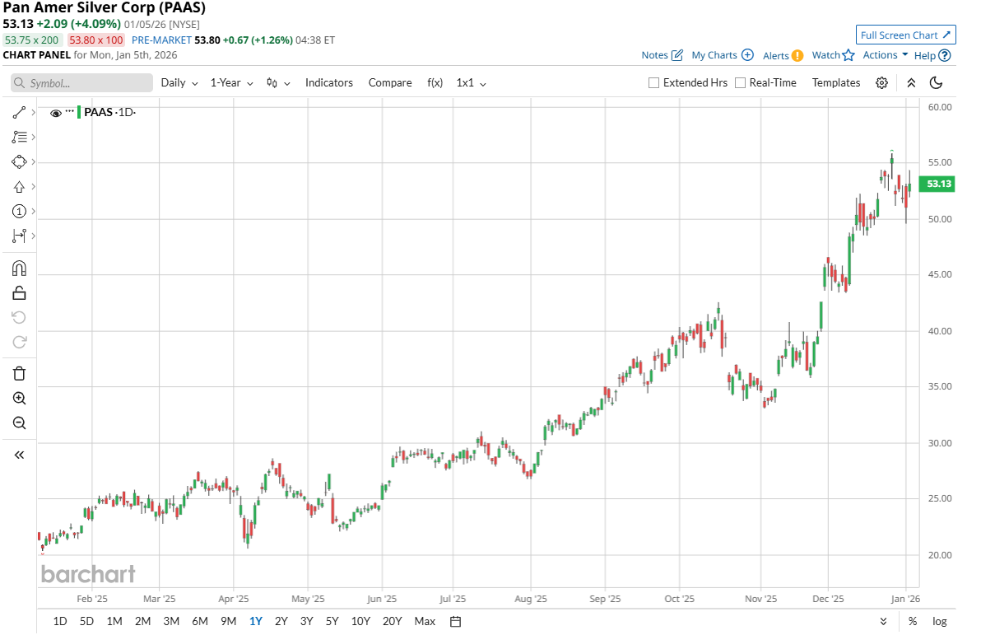Click the lock drawings icon
Viewport: 981px width, 635px height.
(x=20, y=292)
